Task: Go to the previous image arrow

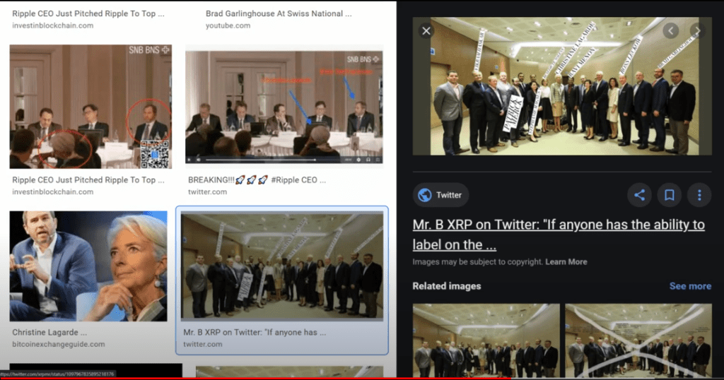Action: point(670,31)
